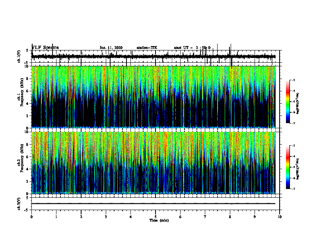Viewport: 315px width, 243px height.
Task: Click the '-3' label on upper color bar
Action: pyautogui.click(x=293, y=80)
